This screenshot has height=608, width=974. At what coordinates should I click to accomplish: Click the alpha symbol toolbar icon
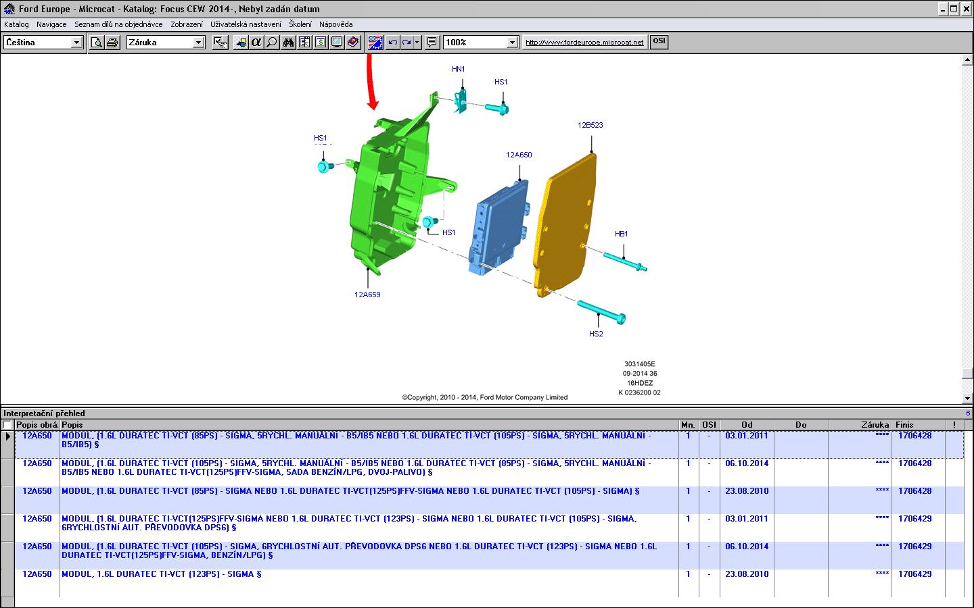pos(256,43)
